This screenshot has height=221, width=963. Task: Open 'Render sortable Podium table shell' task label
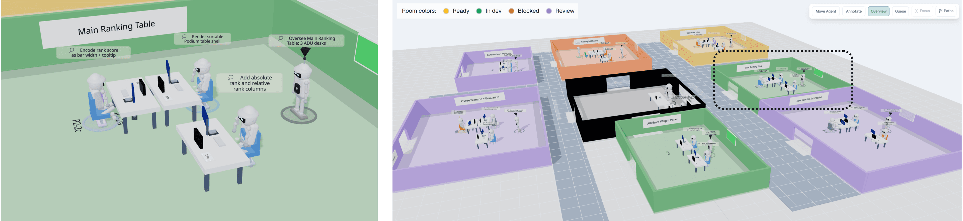[202, 39]
